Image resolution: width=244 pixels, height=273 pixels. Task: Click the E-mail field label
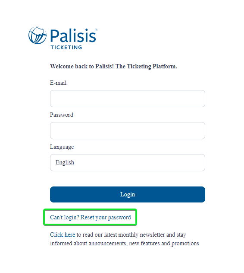pos(58,83)
